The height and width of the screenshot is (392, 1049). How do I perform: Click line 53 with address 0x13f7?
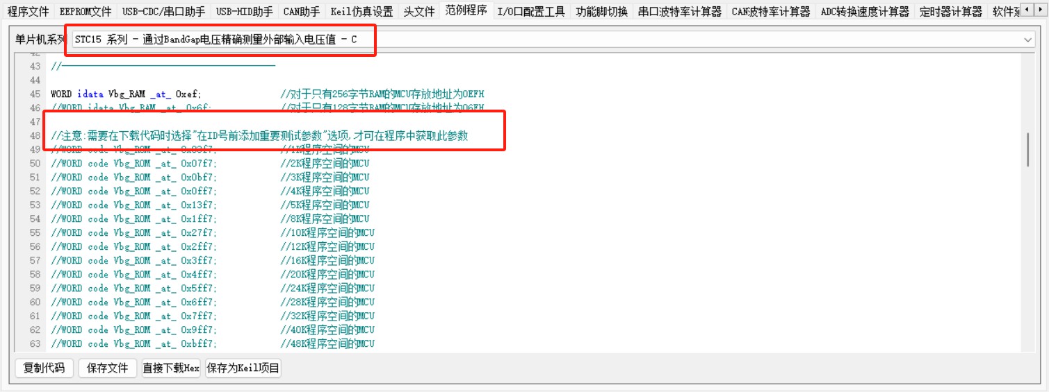tap(133, 205)
